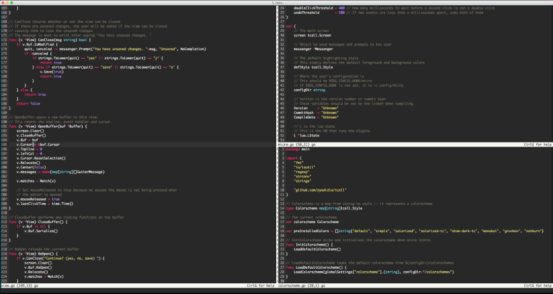Close the terminal window with red button
Viewport: 553px width, 294px height.
(x=4, y=3)
